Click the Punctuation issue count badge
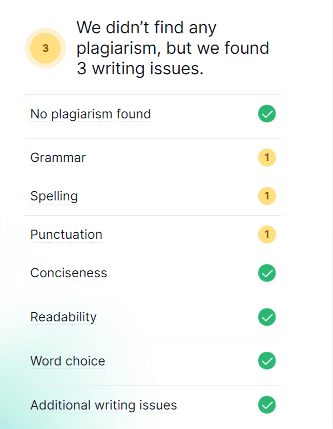The height and width of the screenshot is (429, 333). pos(266,234)
